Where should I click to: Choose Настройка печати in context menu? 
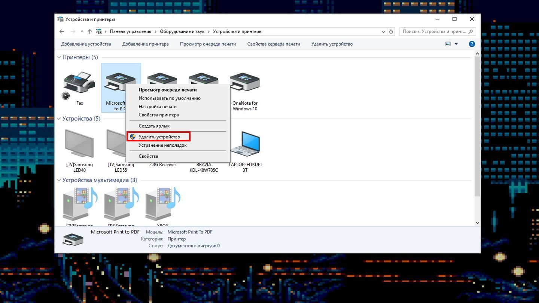coord(178,107)
